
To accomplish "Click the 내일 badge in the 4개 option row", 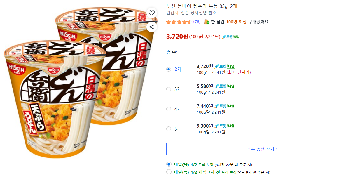I will point(231,106).
